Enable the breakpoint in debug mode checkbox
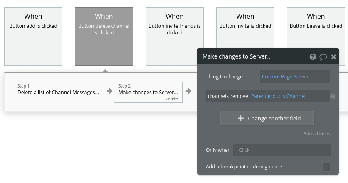 [326, 167]
